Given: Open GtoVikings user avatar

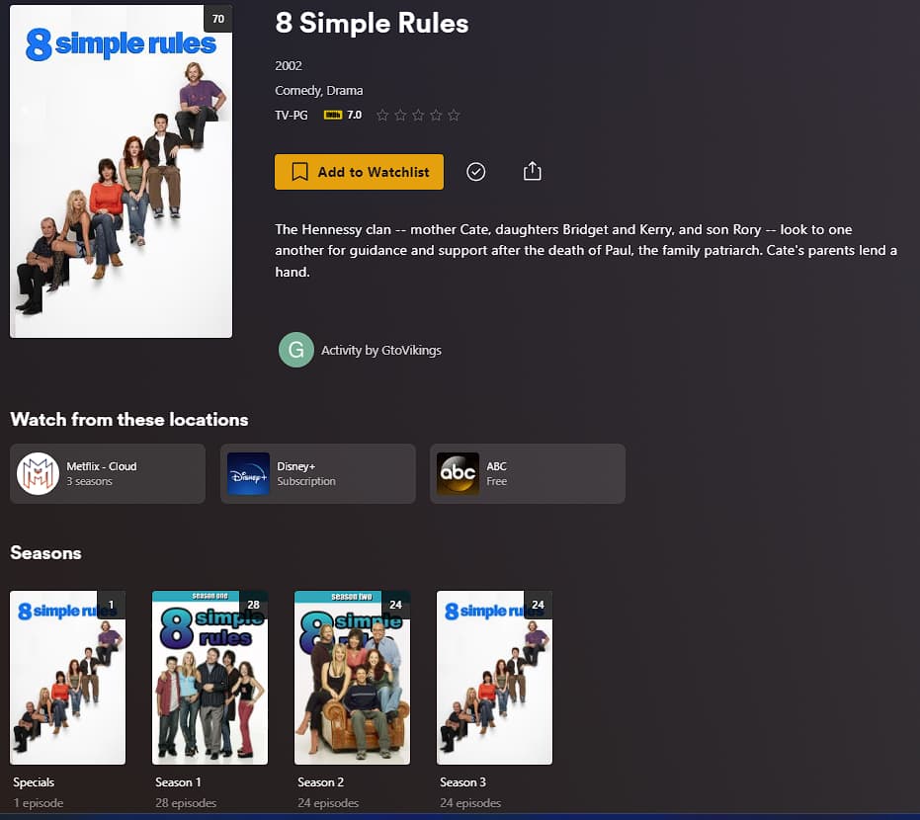Looking at the screenshot, I should (296, 350).
